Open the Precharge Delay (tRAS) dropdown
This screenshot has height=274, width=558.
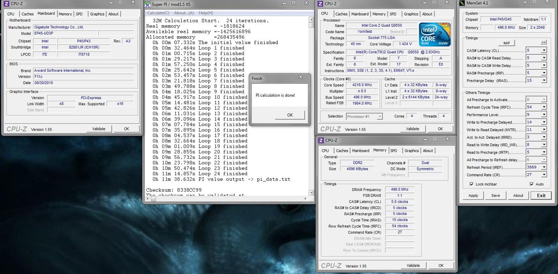544,80
